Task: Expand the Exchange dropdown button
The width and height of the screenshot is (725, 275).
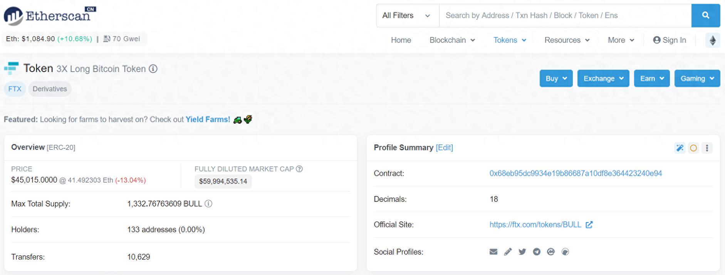Action: tap(603, 79)
